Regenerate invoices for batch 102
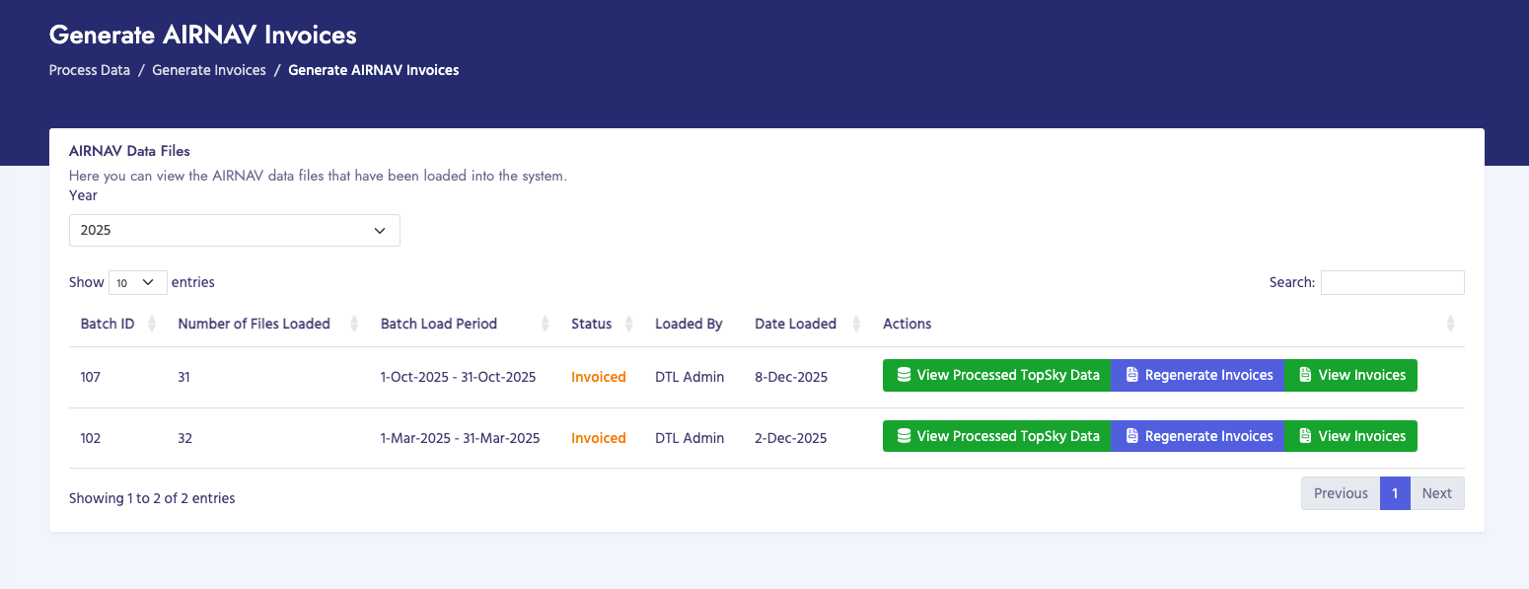 [1197, 436]
